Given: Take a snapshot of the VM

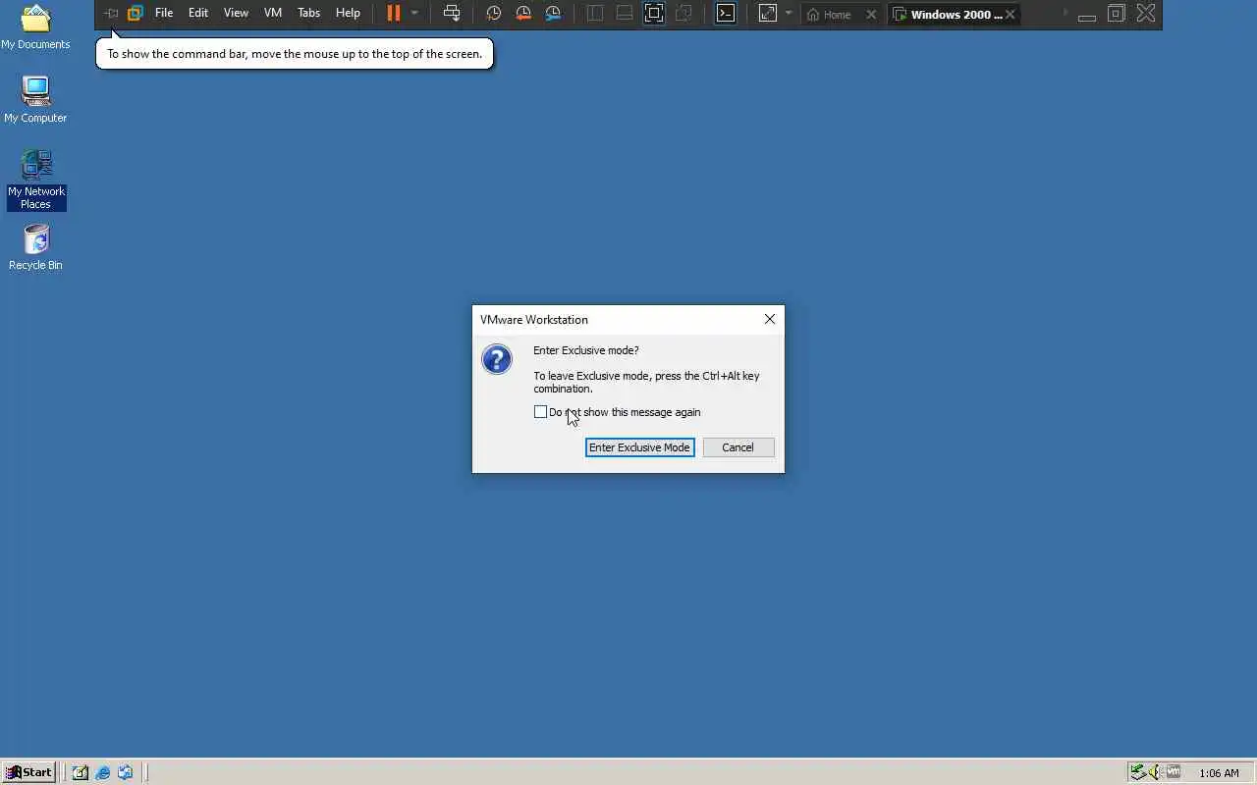Looking at the screenshot, I should (x=494, y=14).
